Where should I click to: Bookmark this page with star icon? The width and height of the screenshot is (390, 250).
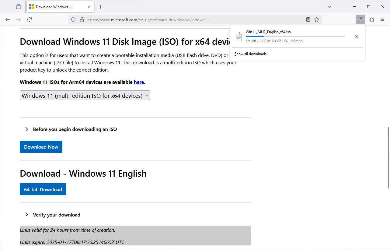(317, 19)
